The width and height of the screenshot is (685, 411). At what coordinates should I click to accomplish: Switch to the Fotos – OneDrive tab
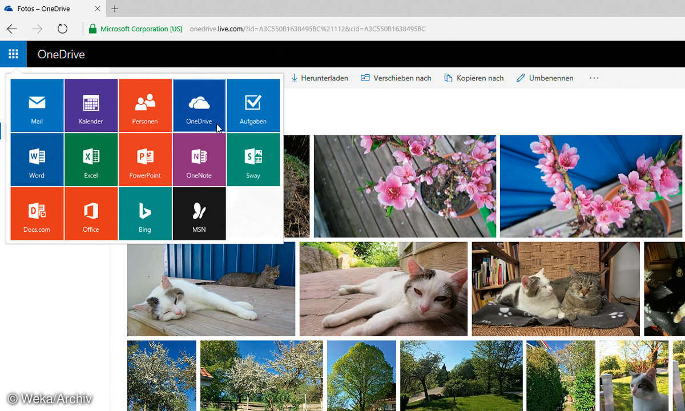[x=53, y=9]
